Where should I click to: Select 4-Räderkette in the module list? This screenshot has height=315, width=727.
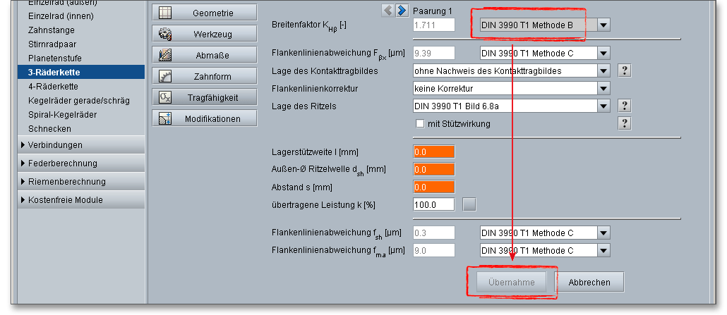pos(53,86)
